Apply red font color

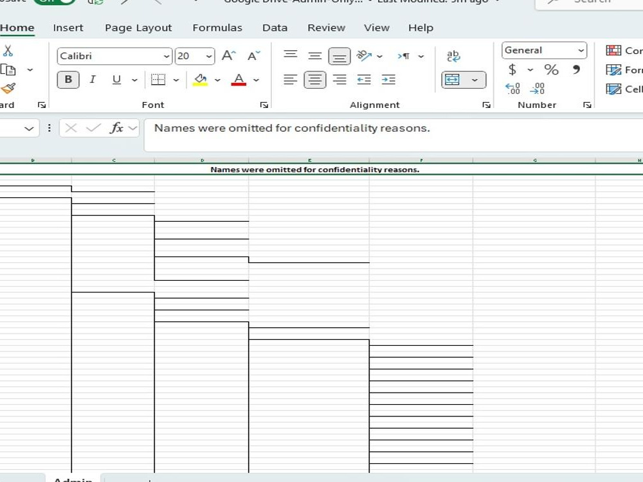coord(239,80)
